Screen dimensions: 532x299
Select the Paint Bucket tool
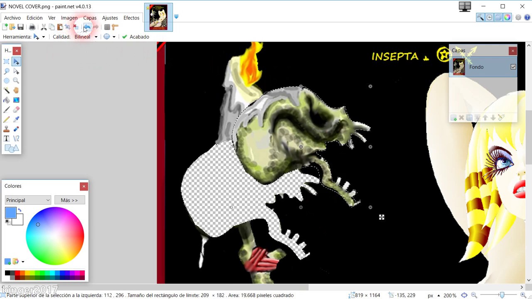click(x=7, y=100)
